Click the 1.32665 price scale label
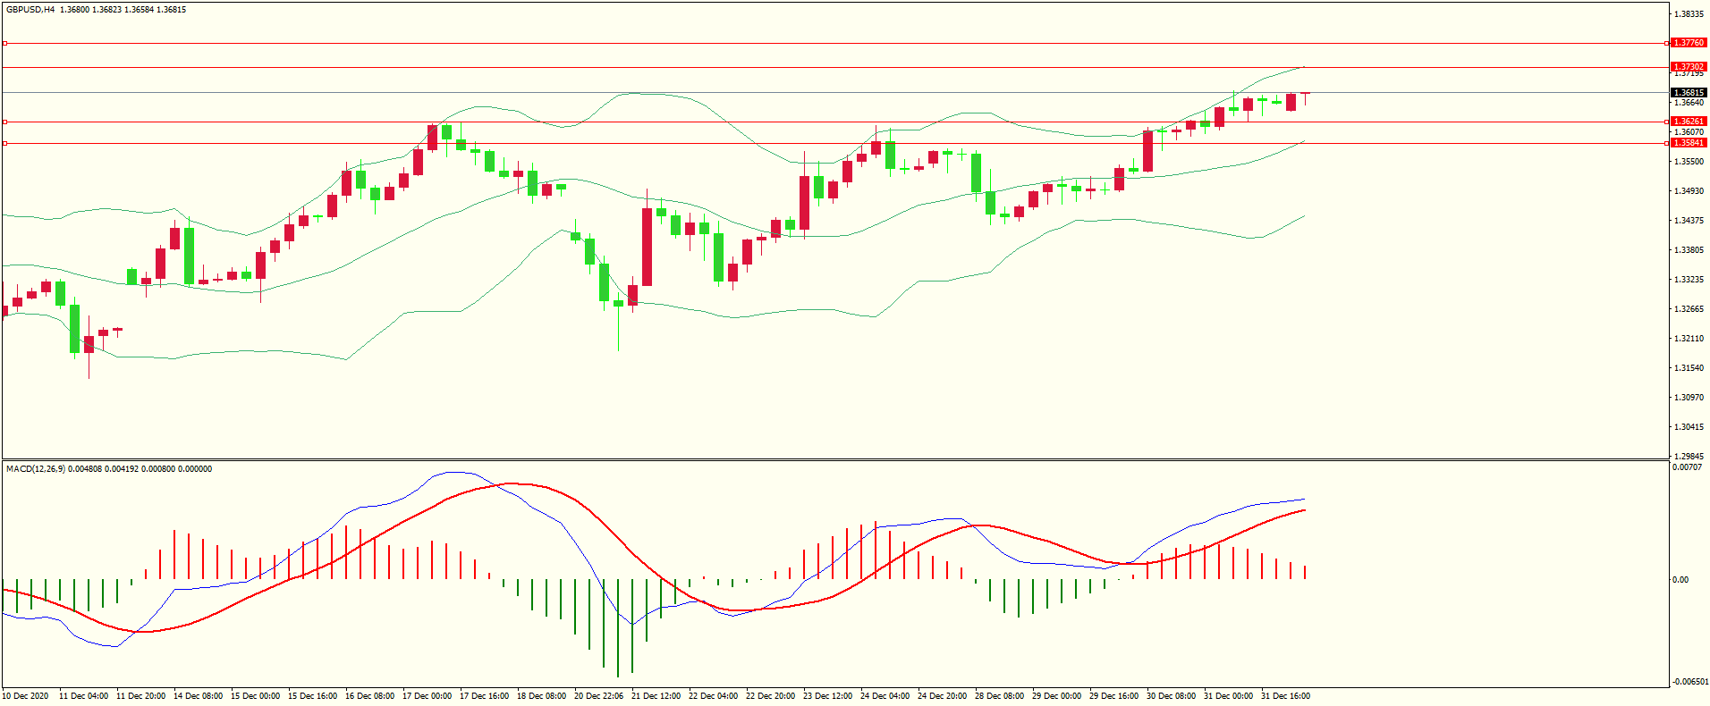 click(x=1689, y=309)
